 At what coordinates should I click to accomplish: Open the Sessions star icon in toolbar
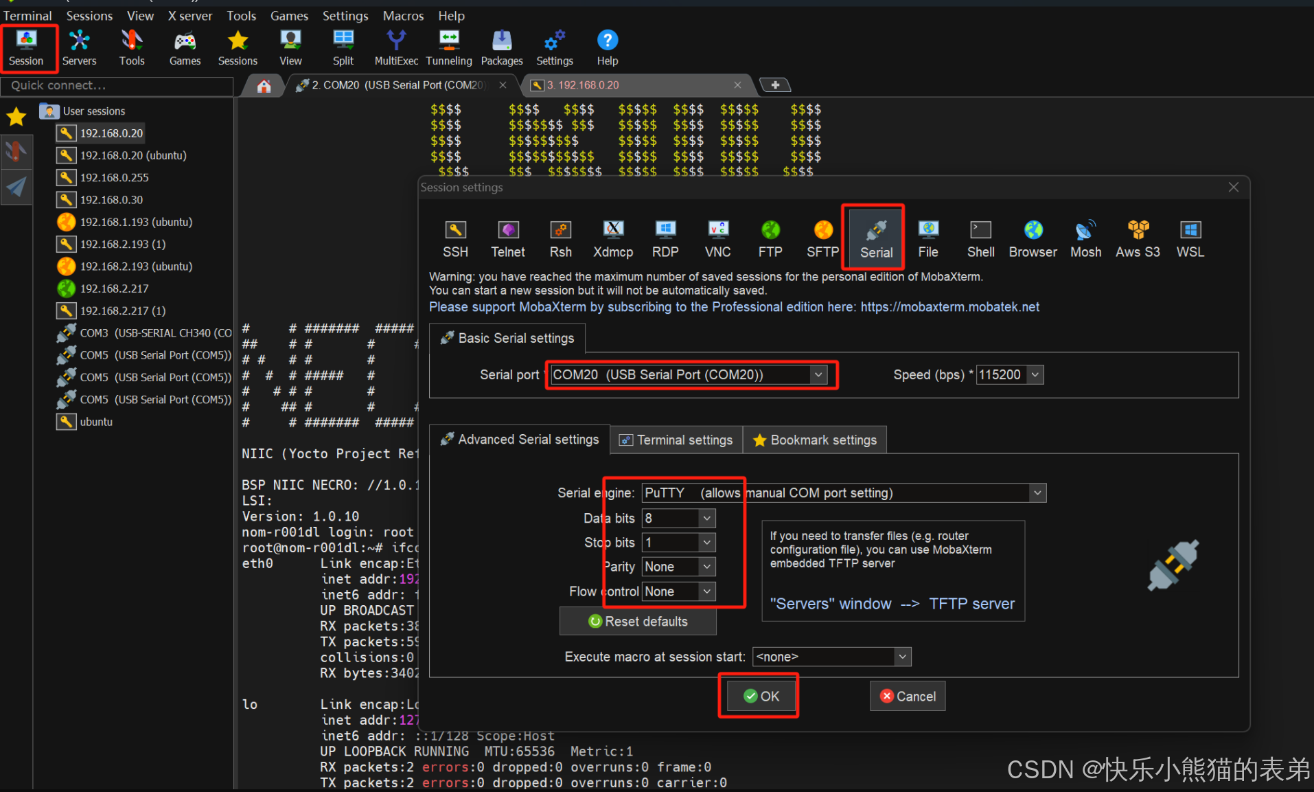pyautogui.click(x=238, y=48)
